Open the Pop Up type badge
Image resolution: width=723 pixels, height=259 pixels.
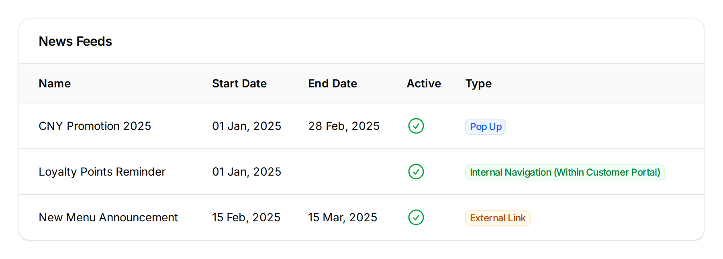point(485,126)
